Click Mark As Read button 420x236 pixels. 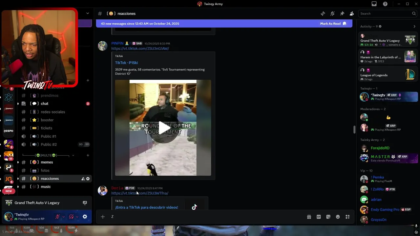[333, 24]
